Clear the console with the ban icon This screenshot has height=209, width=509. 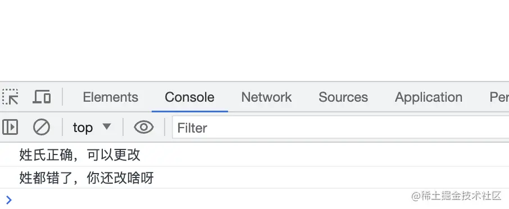click(42, 127)
